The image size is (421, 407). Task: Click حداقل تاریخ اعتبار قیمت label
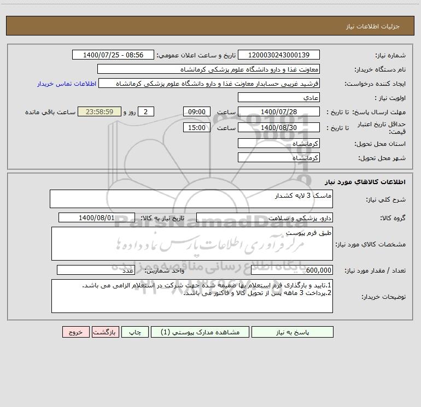pyautogui.click(x=382, y=128)
